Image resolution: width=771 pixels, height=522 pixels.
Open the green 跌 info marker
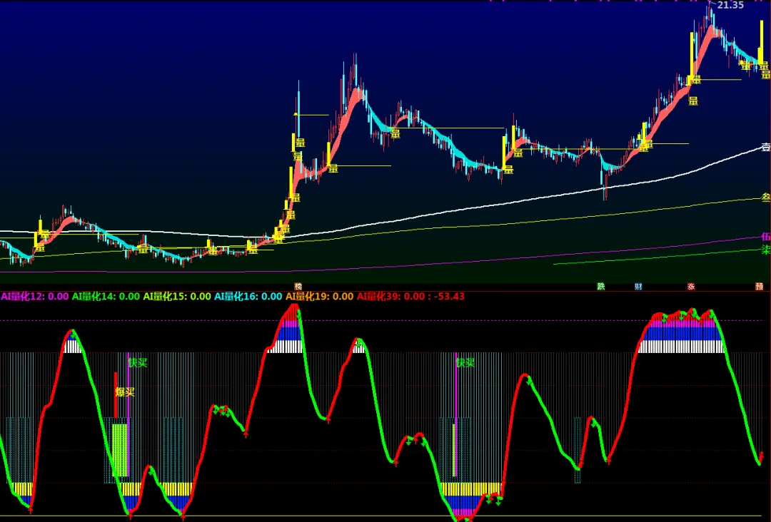tap(601, 286)
